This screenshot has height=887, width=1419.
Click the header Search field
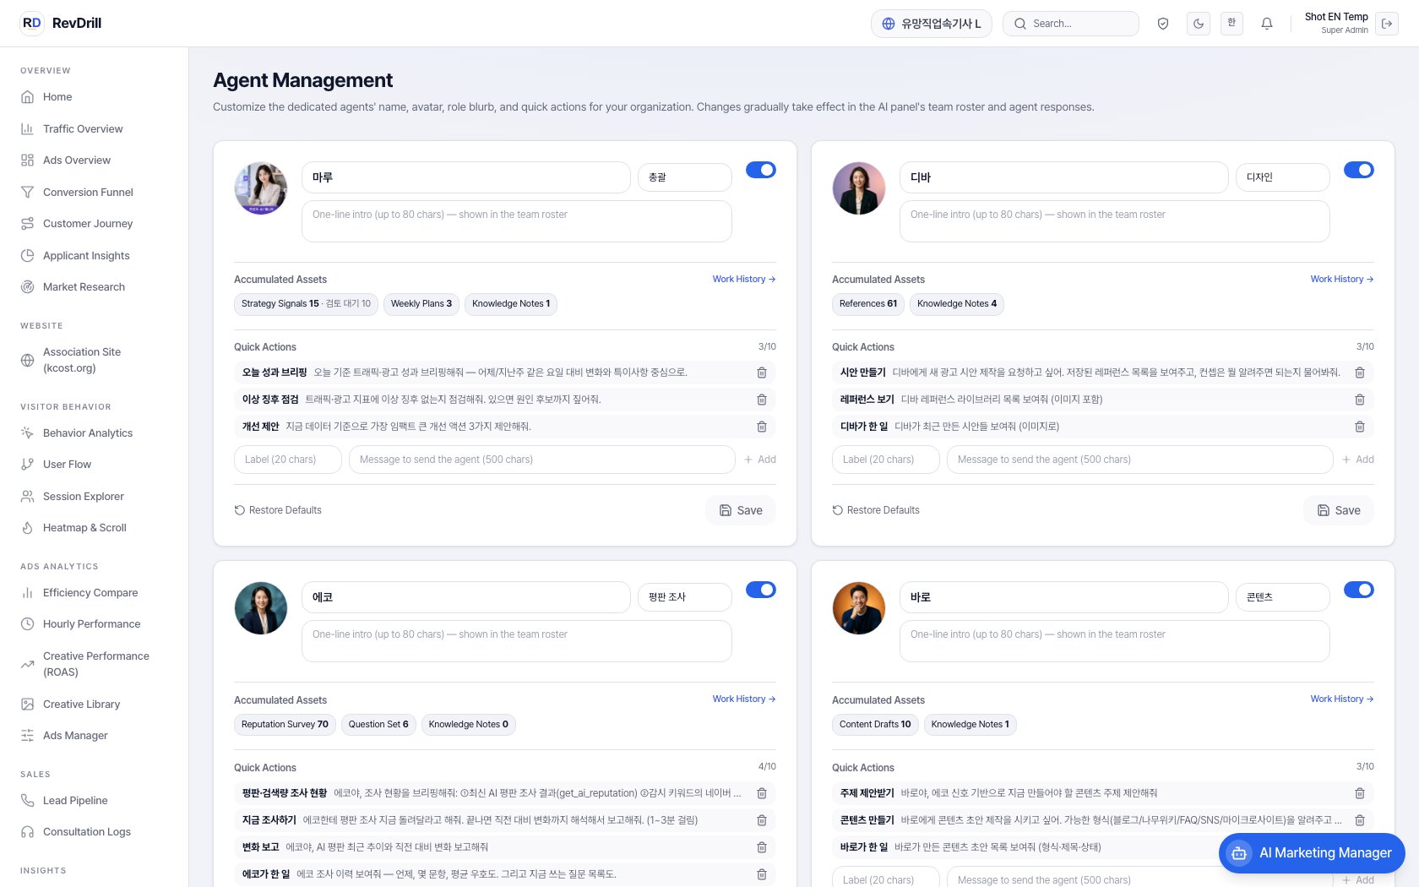(x=1071, y=24)
